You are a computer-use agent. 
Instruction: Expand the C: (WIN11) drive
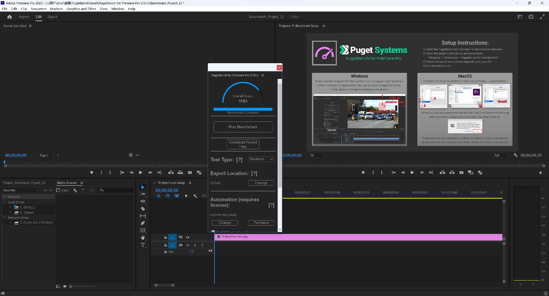[x=10, y=207]
